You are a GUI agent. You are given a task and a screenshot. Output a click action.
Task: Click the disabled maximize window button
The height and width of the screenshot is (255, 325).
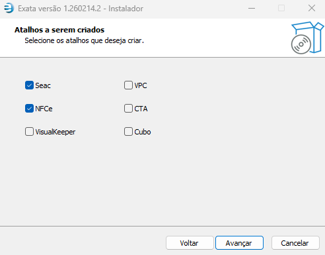click(281, 9)
